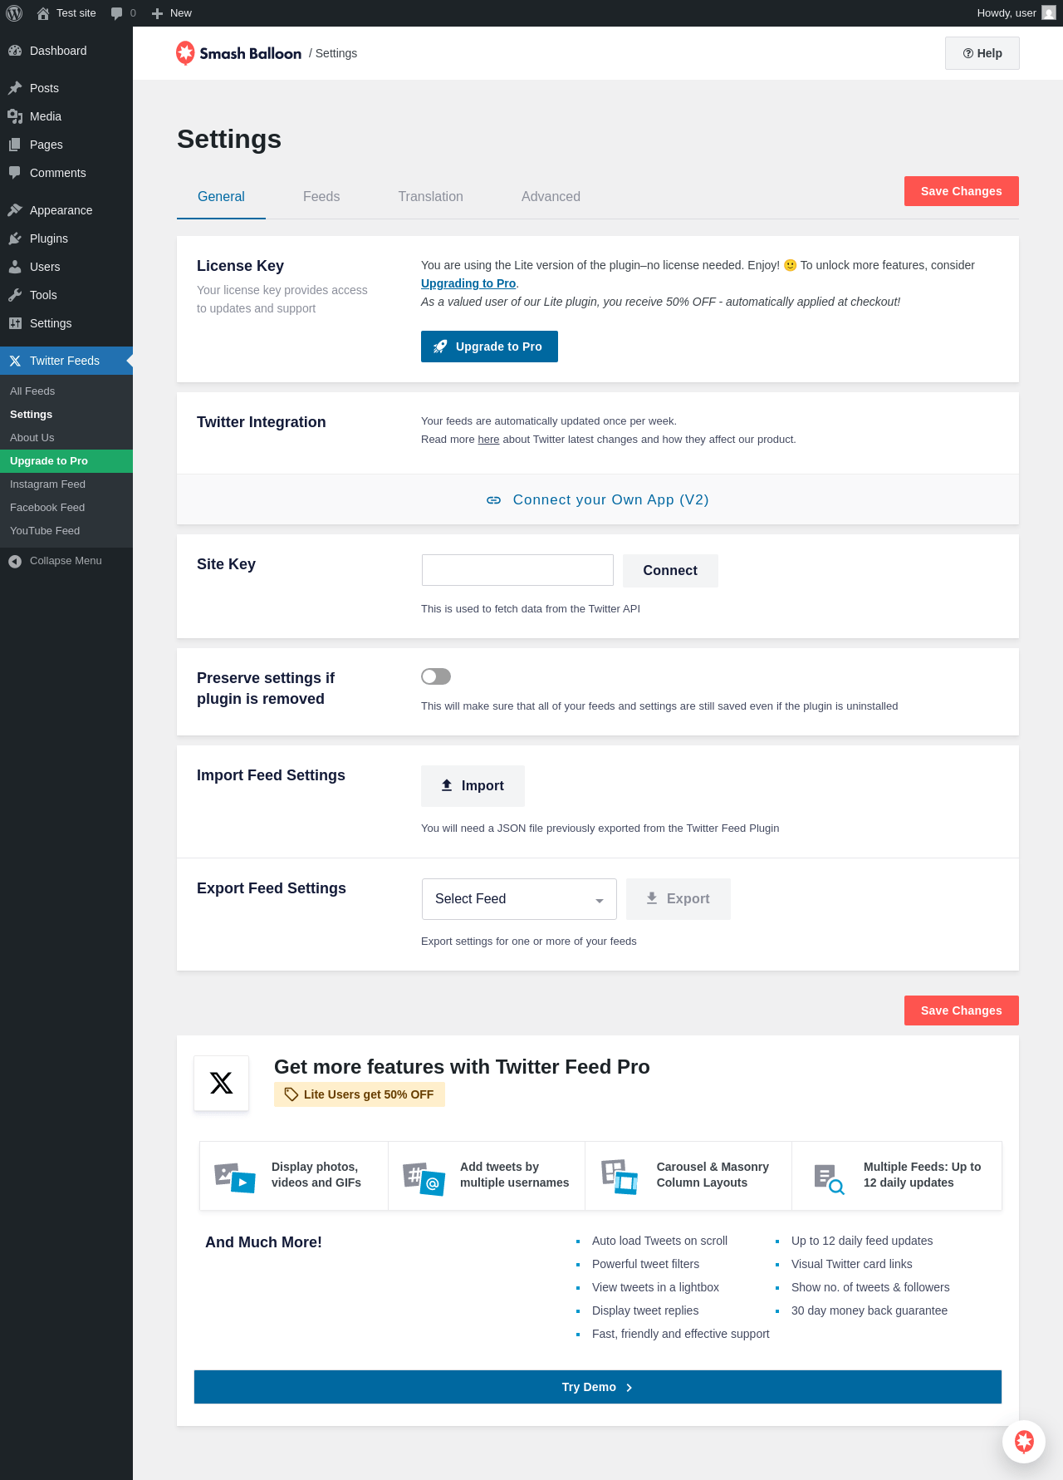Click the 'Auto load Tweets on scroll' text
This screenshot has height=1480, width=1063.
(x=659, y=1241)
